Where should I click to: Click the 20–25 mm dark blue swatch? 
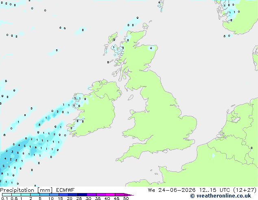(x=72, y=195)
